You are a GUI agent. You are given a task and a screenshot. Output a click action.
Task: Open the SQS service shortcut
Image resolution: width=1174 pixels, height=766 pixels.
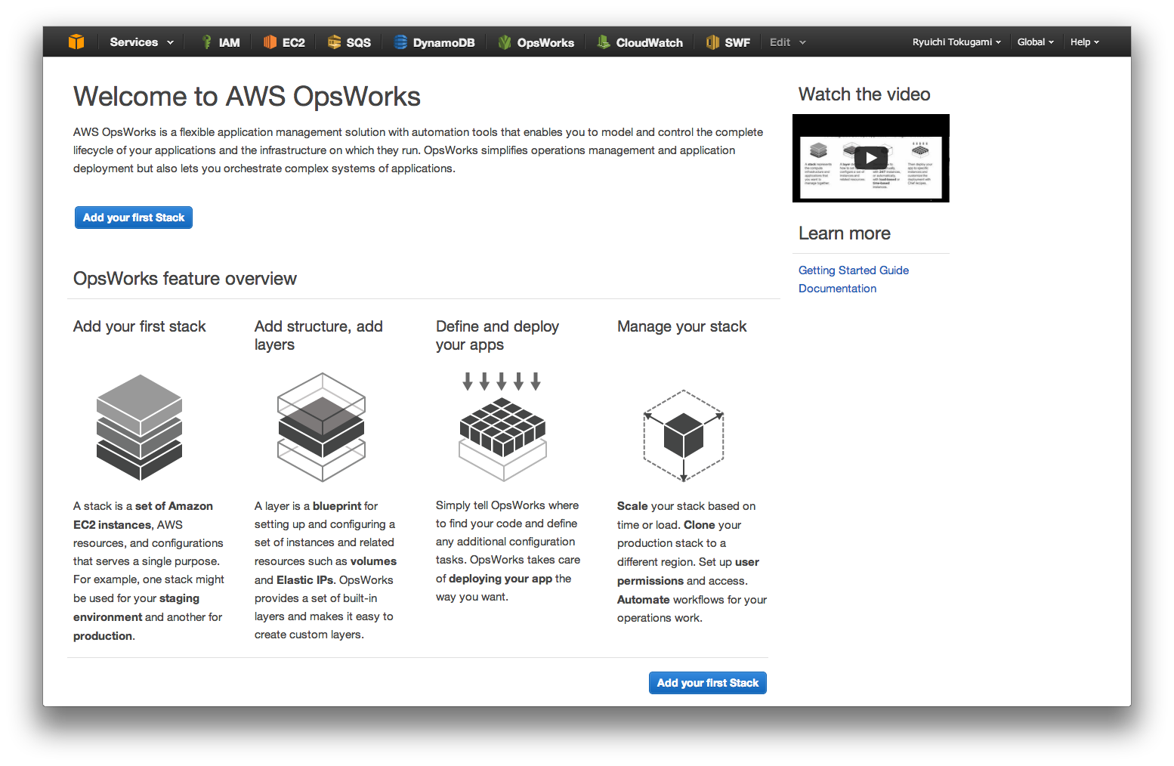[349, 42]
